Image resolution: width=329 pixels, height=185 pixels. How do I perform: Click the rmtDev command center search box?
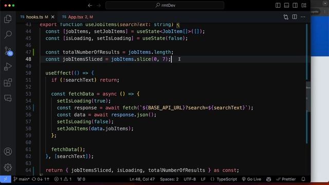coord(165,6)
